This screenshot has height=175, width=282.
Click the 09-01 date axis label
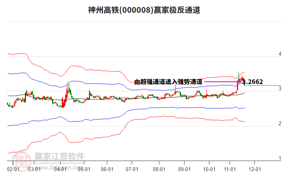(185, 170)
